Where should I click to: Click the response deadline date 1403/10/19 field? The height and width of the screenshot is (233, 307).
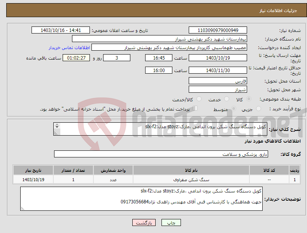click(x=218, y=58)
